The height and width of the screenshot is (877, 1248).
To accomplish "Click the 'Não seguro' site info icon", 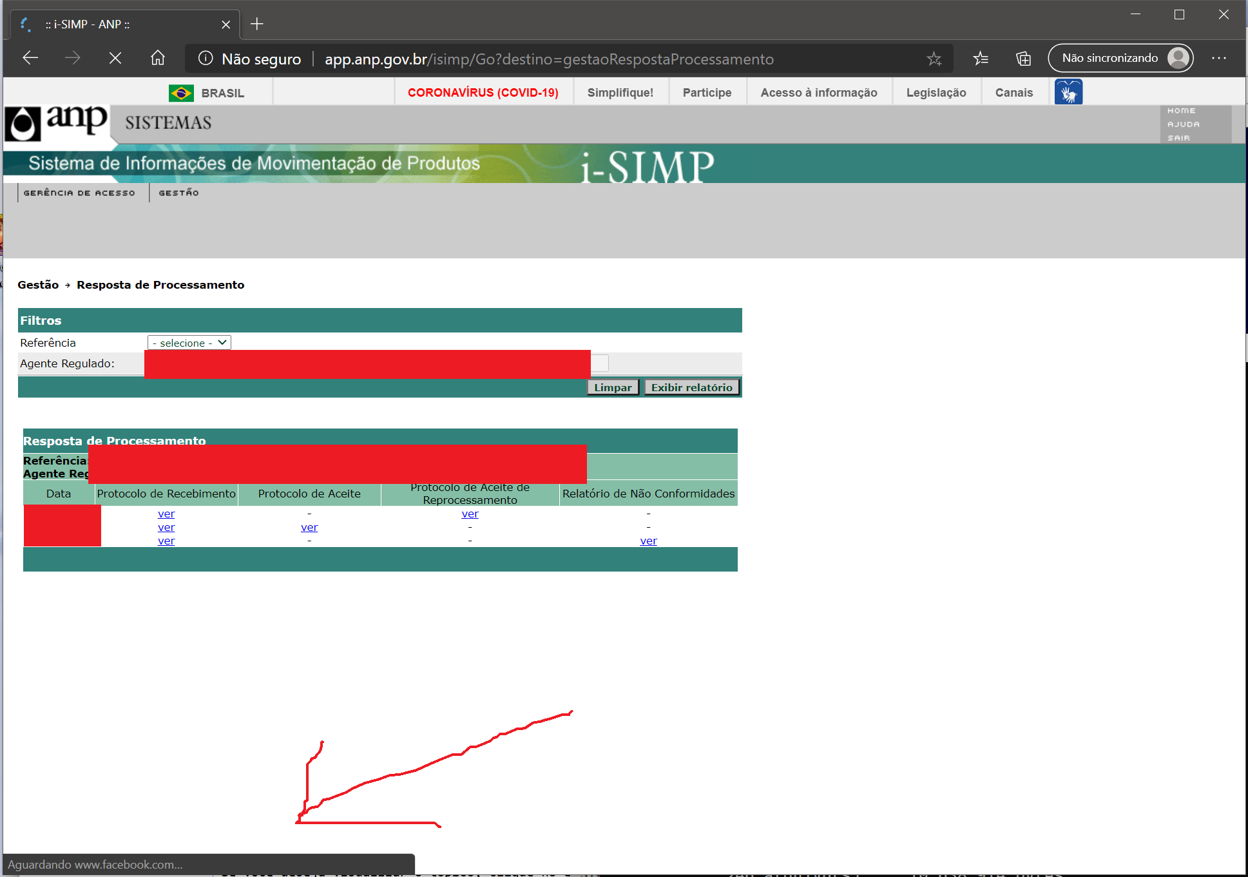I will point(206,59).
